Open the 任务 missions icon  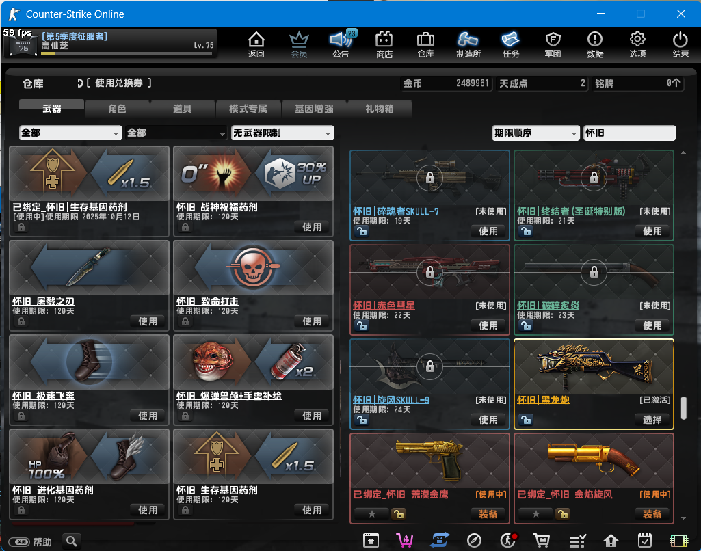[511, 44]
